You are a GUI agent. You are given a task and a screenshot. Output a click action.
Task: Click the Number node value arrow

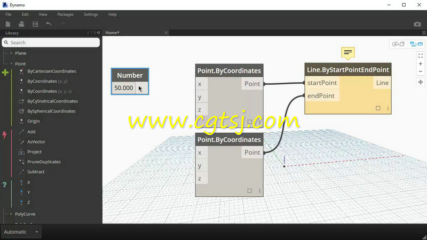pyautogui.click(x=141, y=88)
